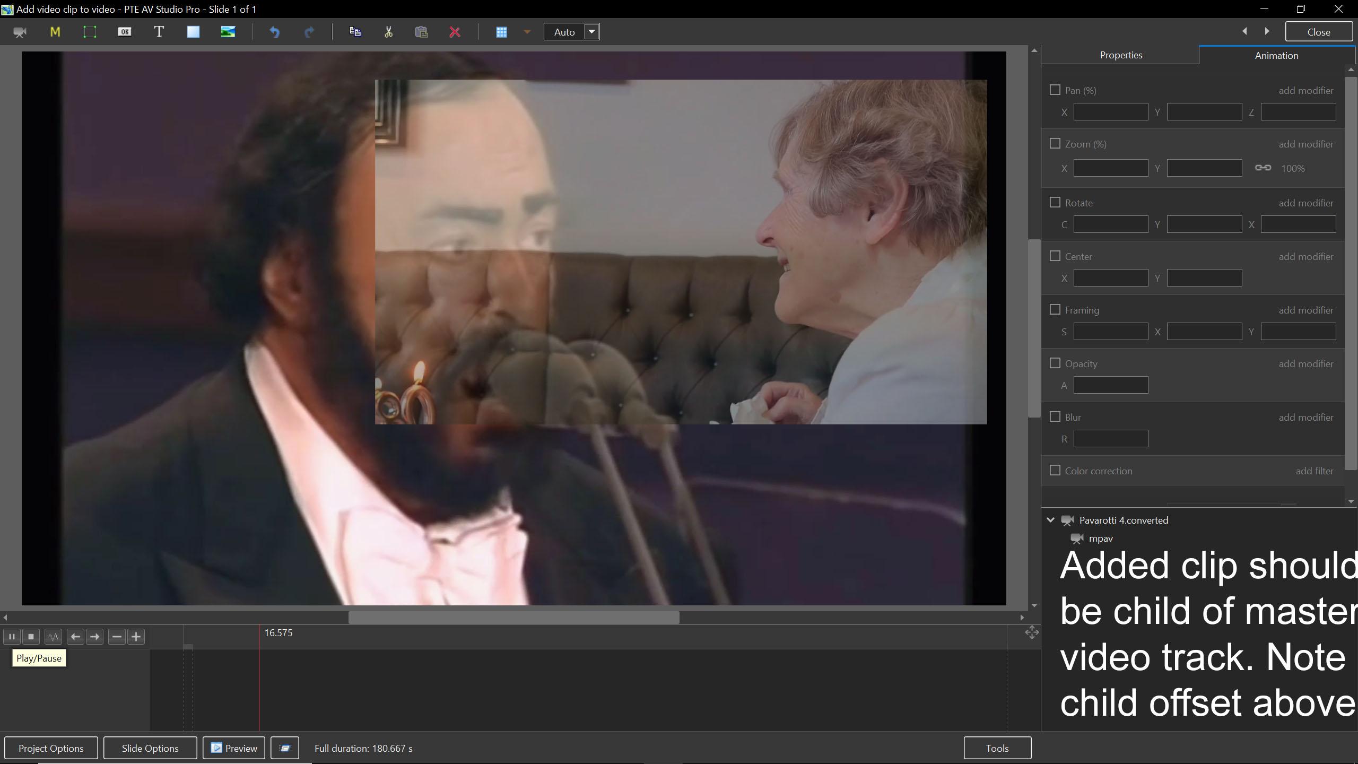This screenshot has height=764, width=1358.
Task: Click the horizontal preview scrollbar thumb
Action: coord(513,618)
